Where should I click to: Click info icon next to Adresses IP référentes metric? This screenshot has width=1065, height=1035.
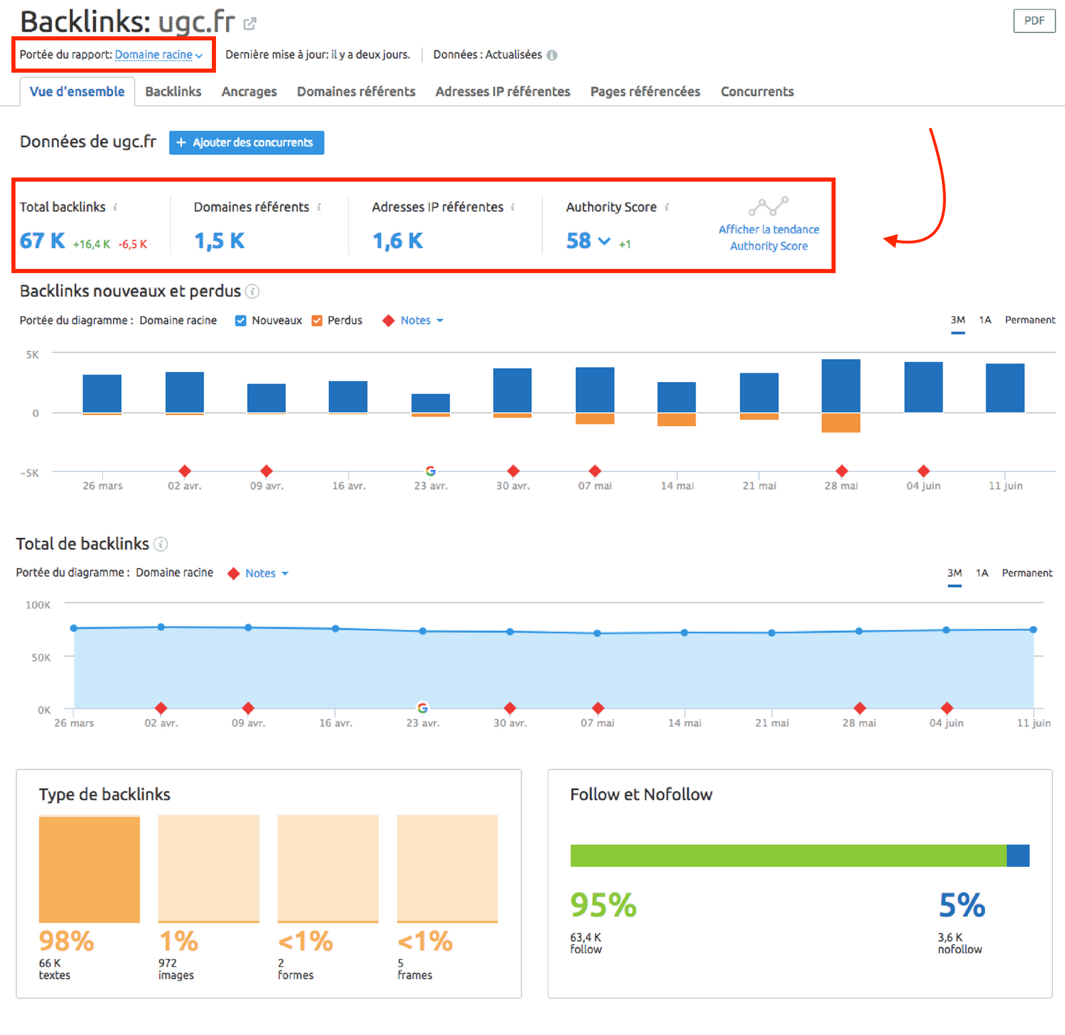[x=513, y=207]
